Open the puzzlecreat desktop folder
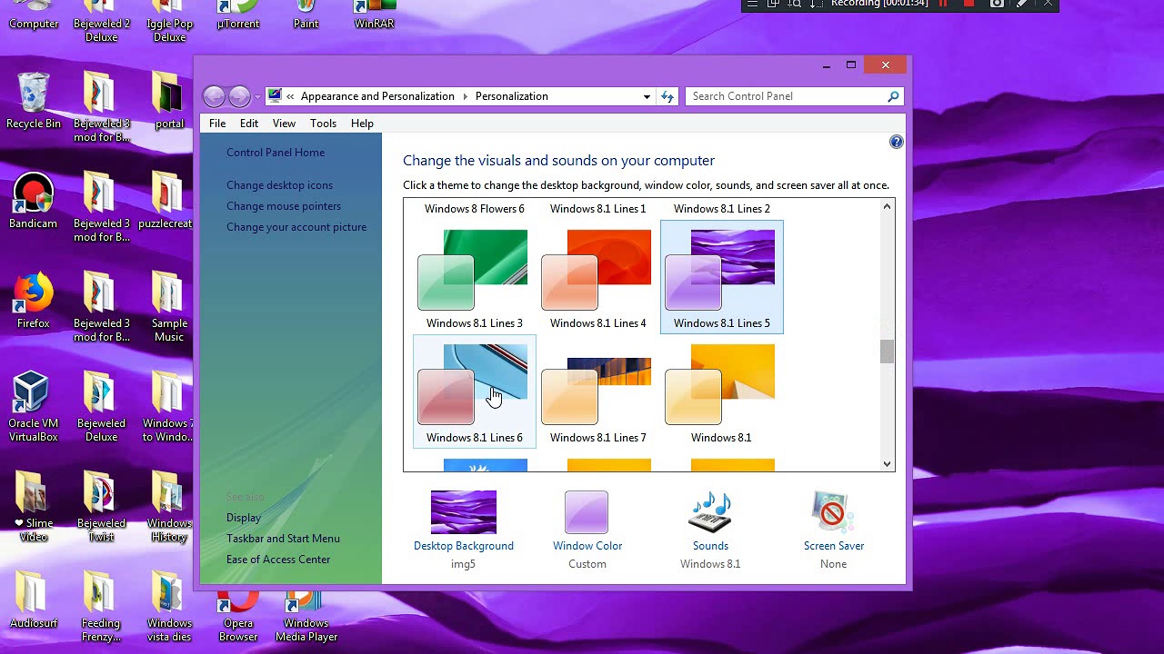Viewport: 1164px width, 654px height. 167,201
